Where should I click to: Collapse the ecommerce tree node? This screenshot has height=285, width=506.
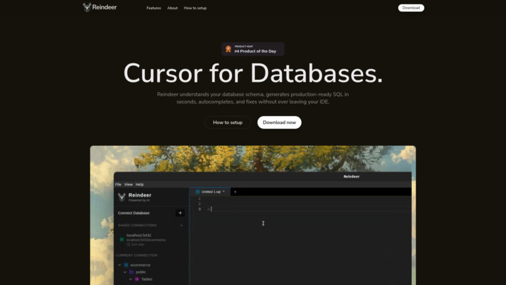click(120, 265)
